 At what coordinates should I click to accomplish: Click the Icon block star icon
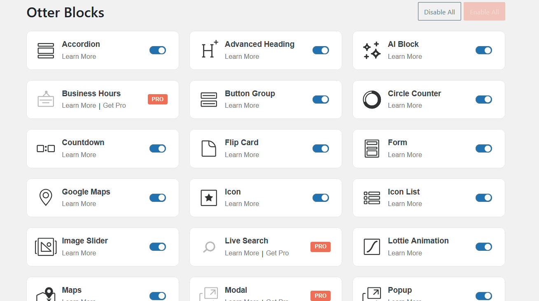(x=209, y=198)
